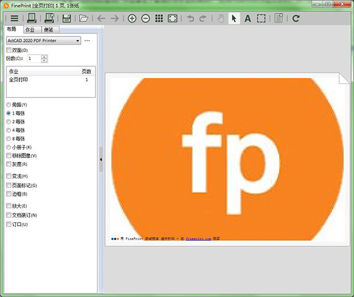Click the refresh icon in toolbar
This screenshot has height=297, width=354.
click(296, 18)
